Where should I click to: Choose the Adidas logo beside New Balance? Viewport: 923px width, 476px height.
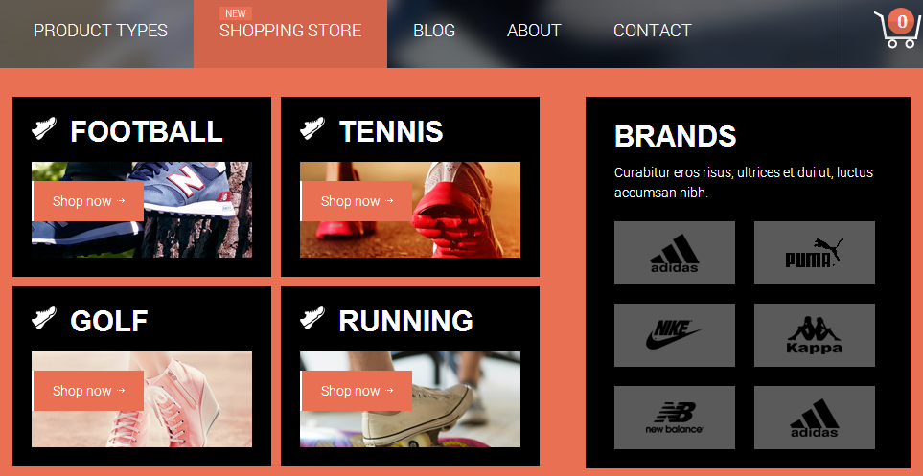(814, 418)
